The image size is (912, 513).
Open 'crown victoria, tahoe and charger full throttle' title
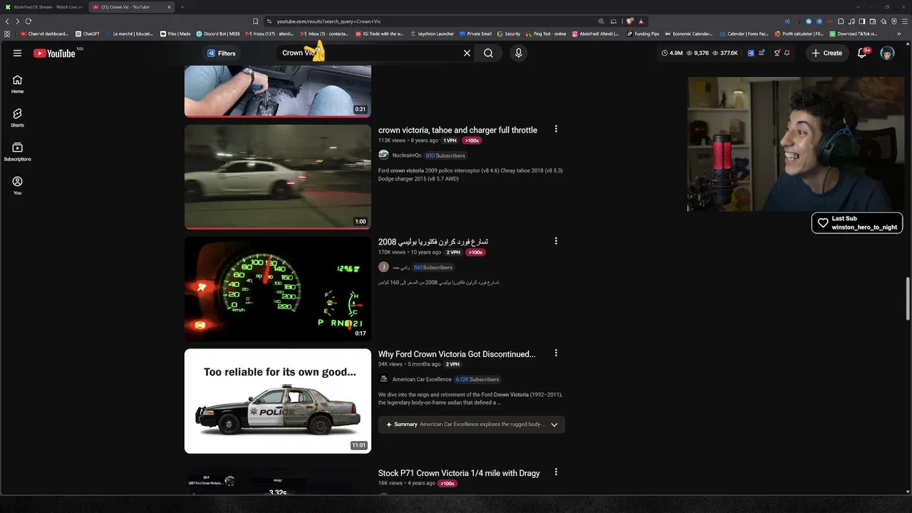(457, 130)
